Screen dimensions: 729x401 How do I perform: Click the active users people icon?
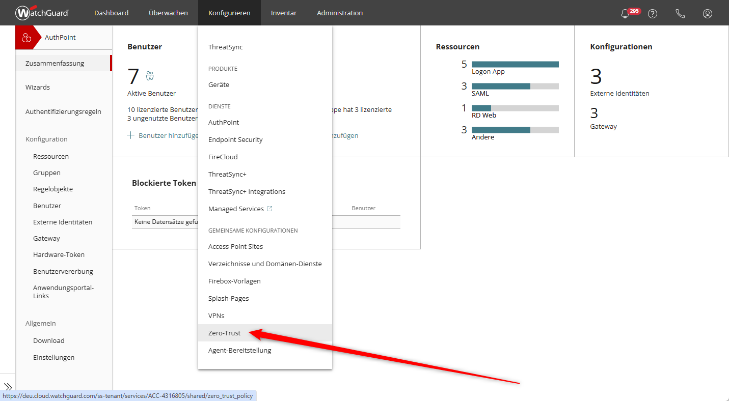150,76
